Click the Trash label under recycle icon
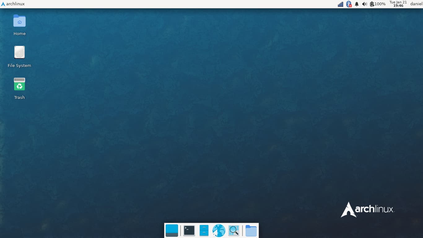423x238 pixels. click(20, 98)
